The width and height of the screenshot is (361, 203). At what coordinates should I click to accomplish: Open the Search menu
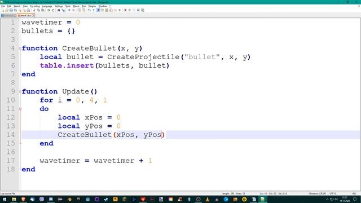click(x=17, y=6)
